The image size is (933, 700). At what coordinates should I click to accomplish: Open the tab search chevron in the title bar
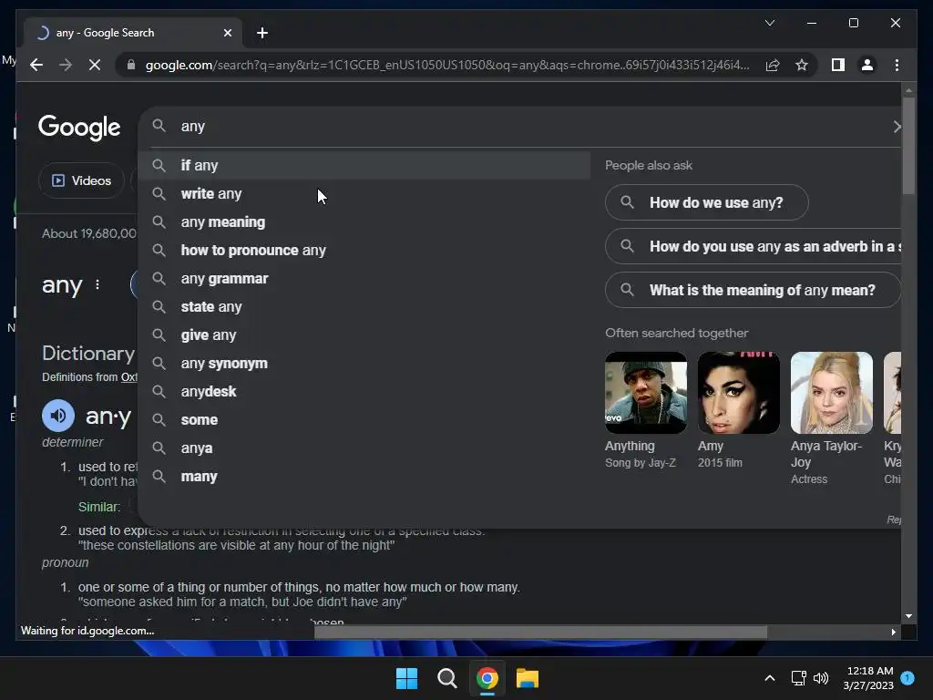tap(769, 23)
